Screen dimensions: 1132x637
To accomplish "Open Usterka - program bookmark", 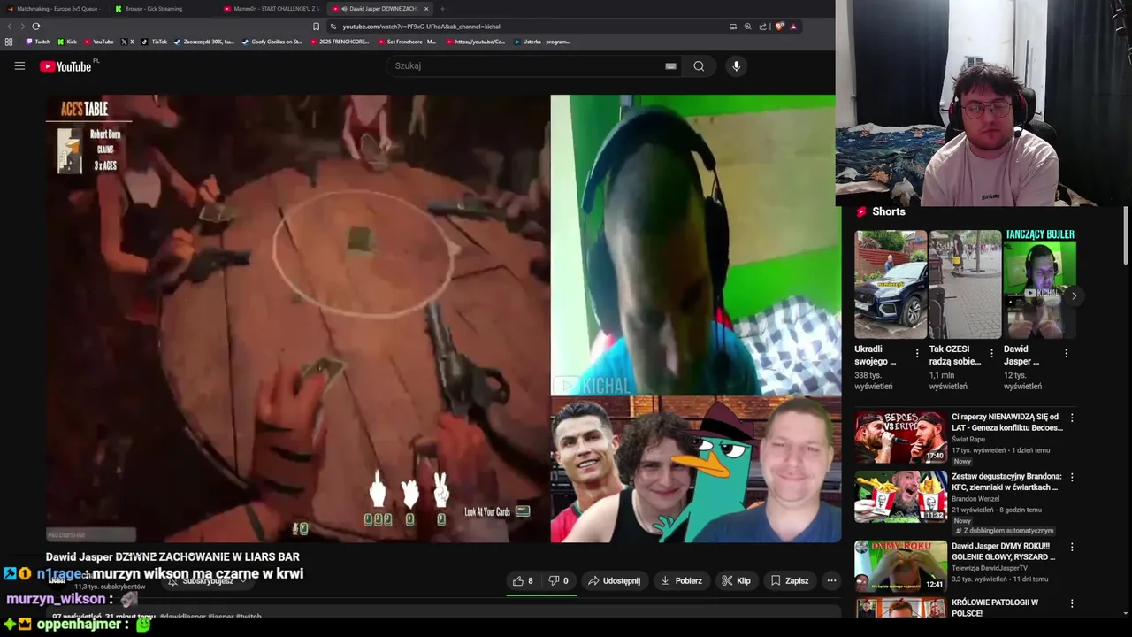I will pyautogui.click(x=541, y=42).
